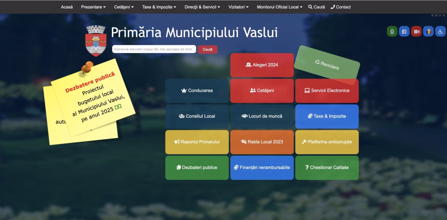Click the Primăria Municipiului Vaslui title
This screenshot has width=447, height=220.
tap(194, 33)
